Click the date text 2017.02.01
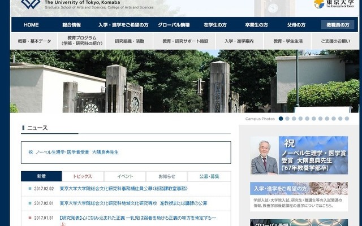This screenshot has height=226, width=362. [44, 203]
